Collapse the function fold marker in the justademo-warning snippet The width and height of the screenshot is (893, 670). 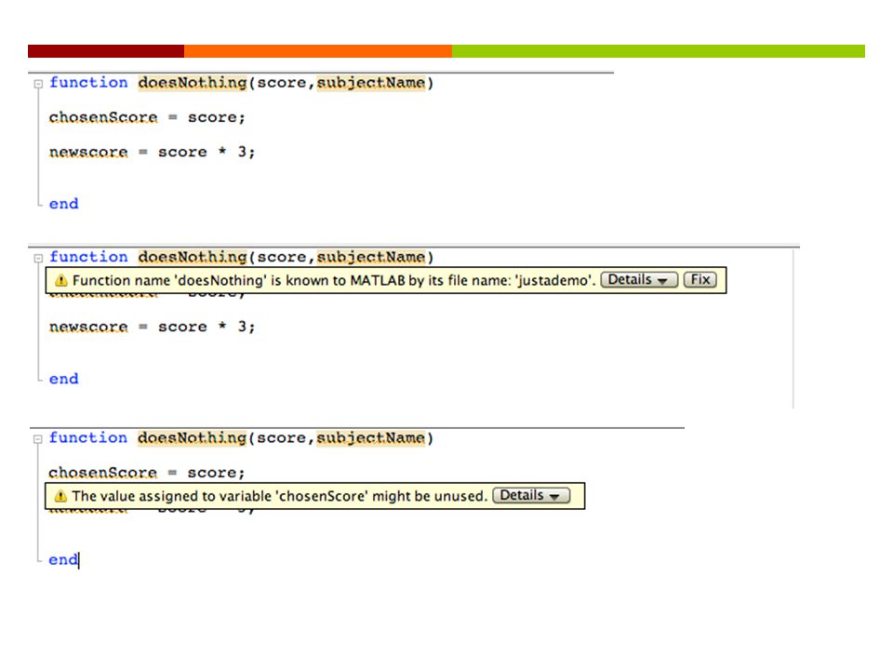coord(38,259)
